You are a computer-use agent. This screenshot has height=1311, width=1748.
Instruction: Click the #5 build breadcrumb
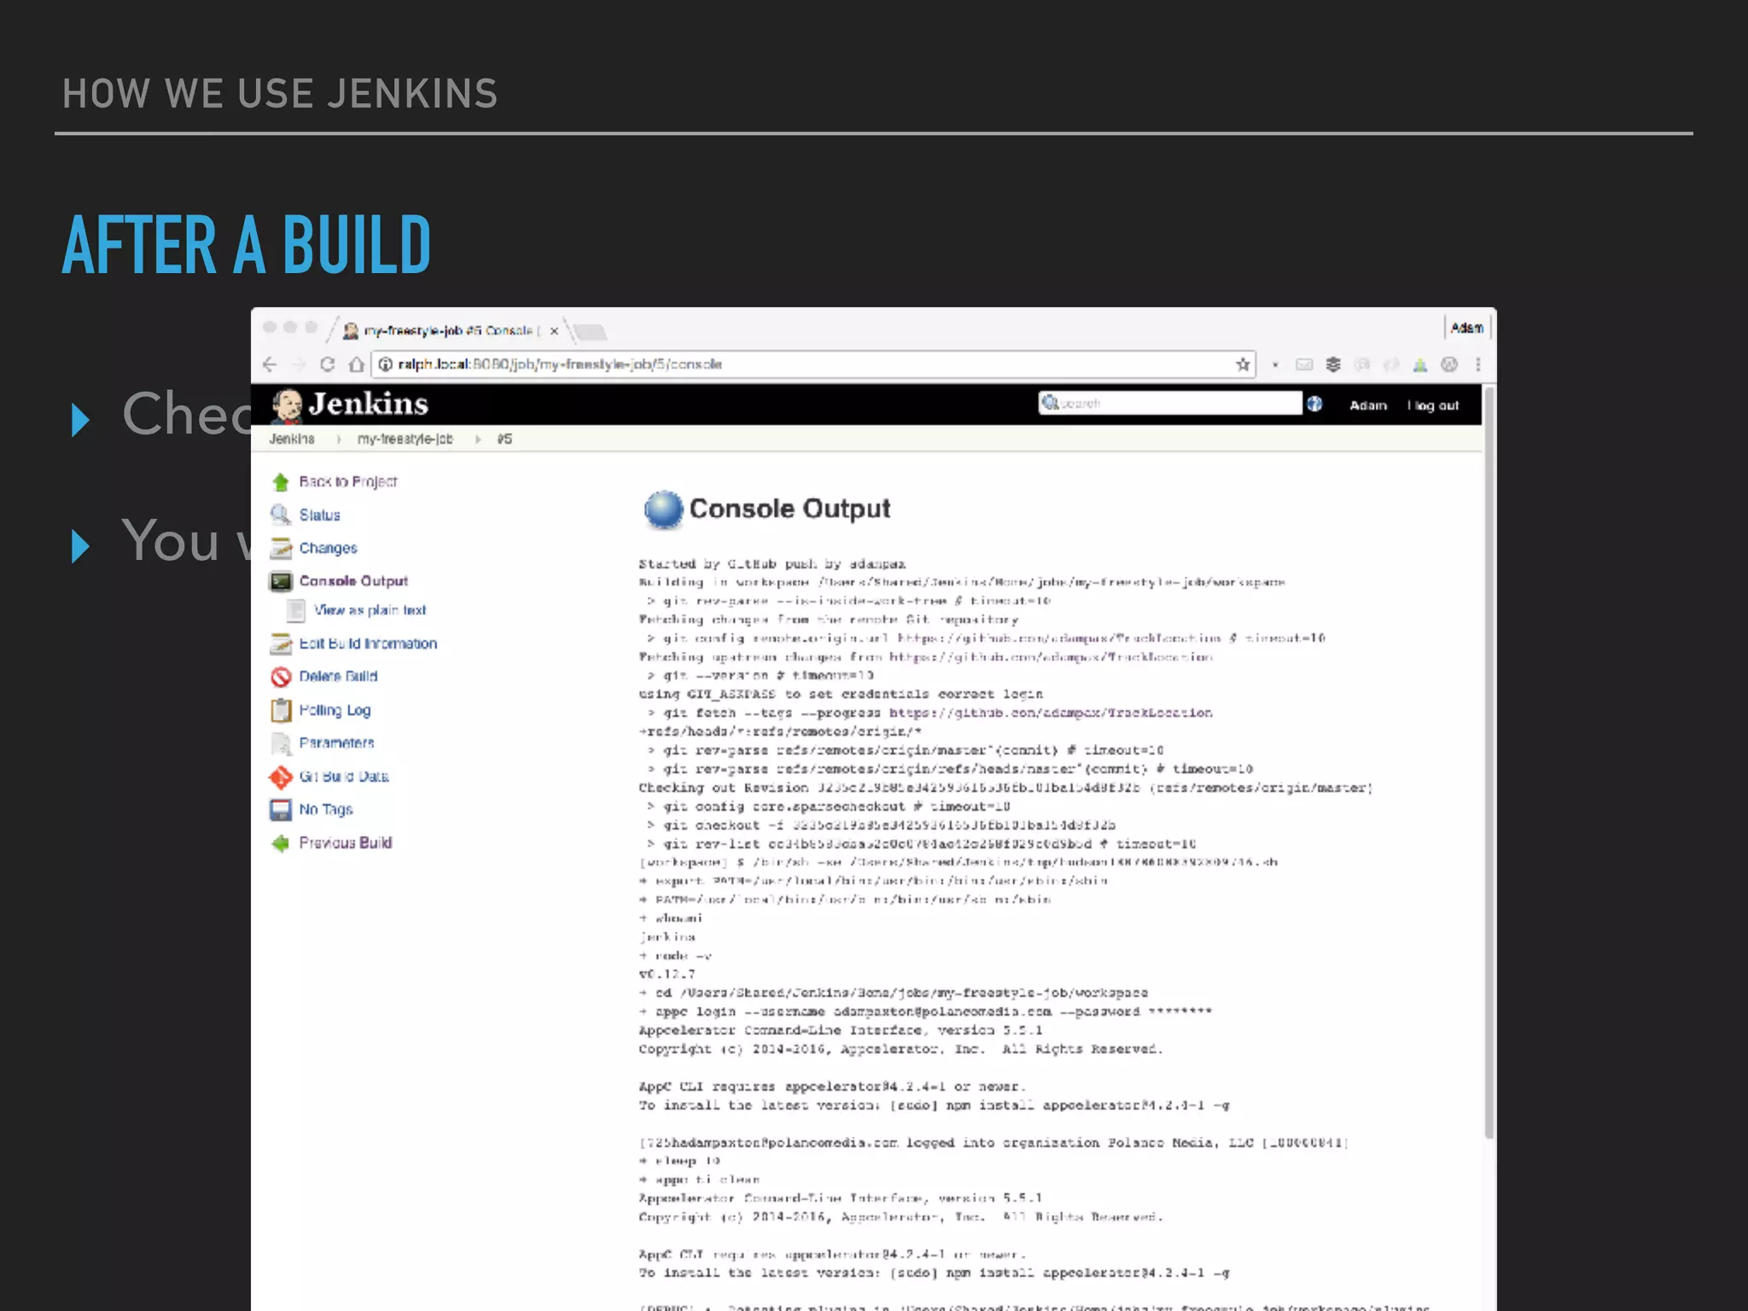(504, 439)
